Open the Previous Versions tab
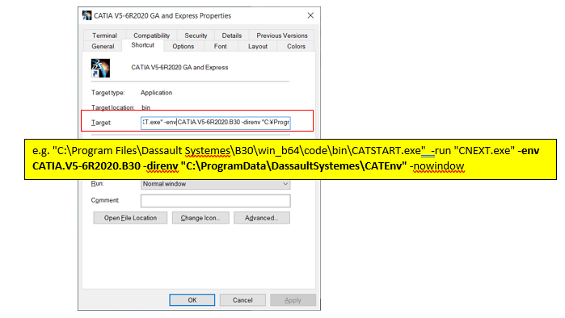 tap(282, 36)
